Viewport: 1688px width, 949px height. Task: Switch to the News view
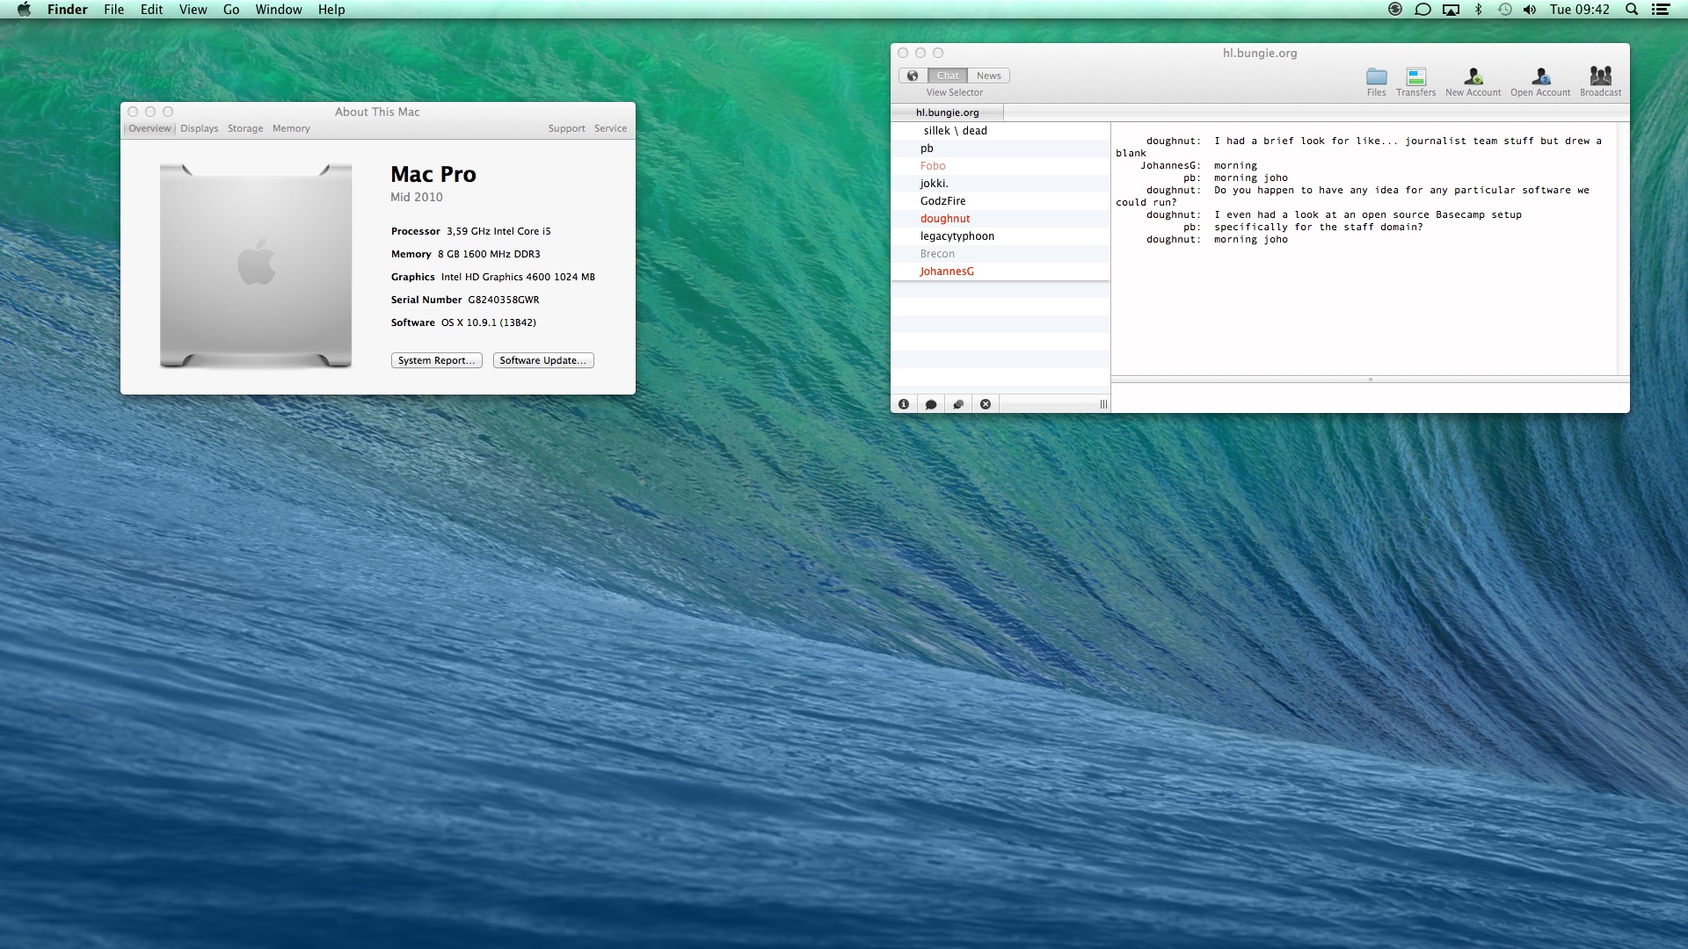tap(989, 76)
